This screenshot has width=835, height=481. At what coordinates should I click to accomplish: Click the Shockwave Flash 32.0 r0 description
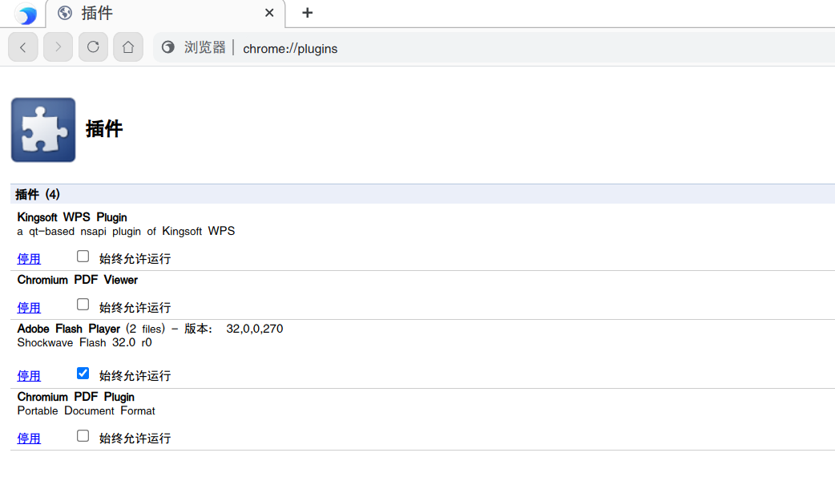(85, 343)
